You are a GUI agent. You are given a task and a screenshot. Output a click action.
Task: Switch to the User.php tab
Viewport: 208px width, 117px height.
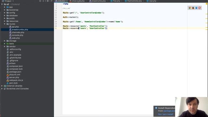coord(152,1)
